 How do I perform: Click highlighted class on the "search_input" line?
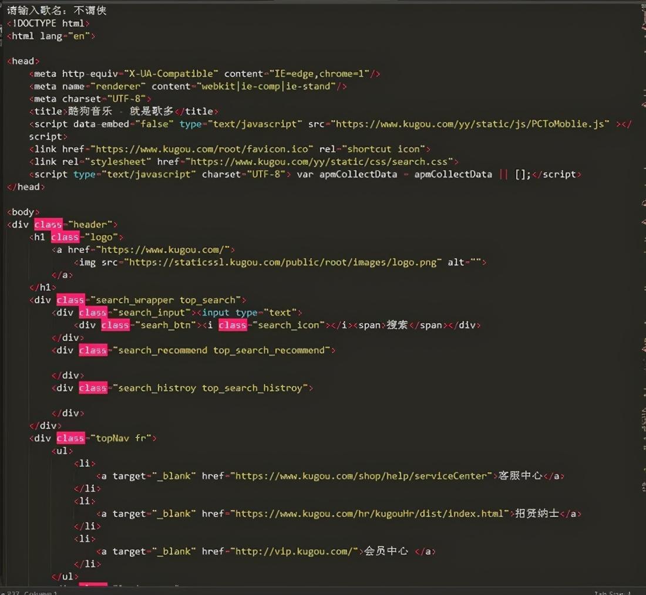tap(93, 313)
